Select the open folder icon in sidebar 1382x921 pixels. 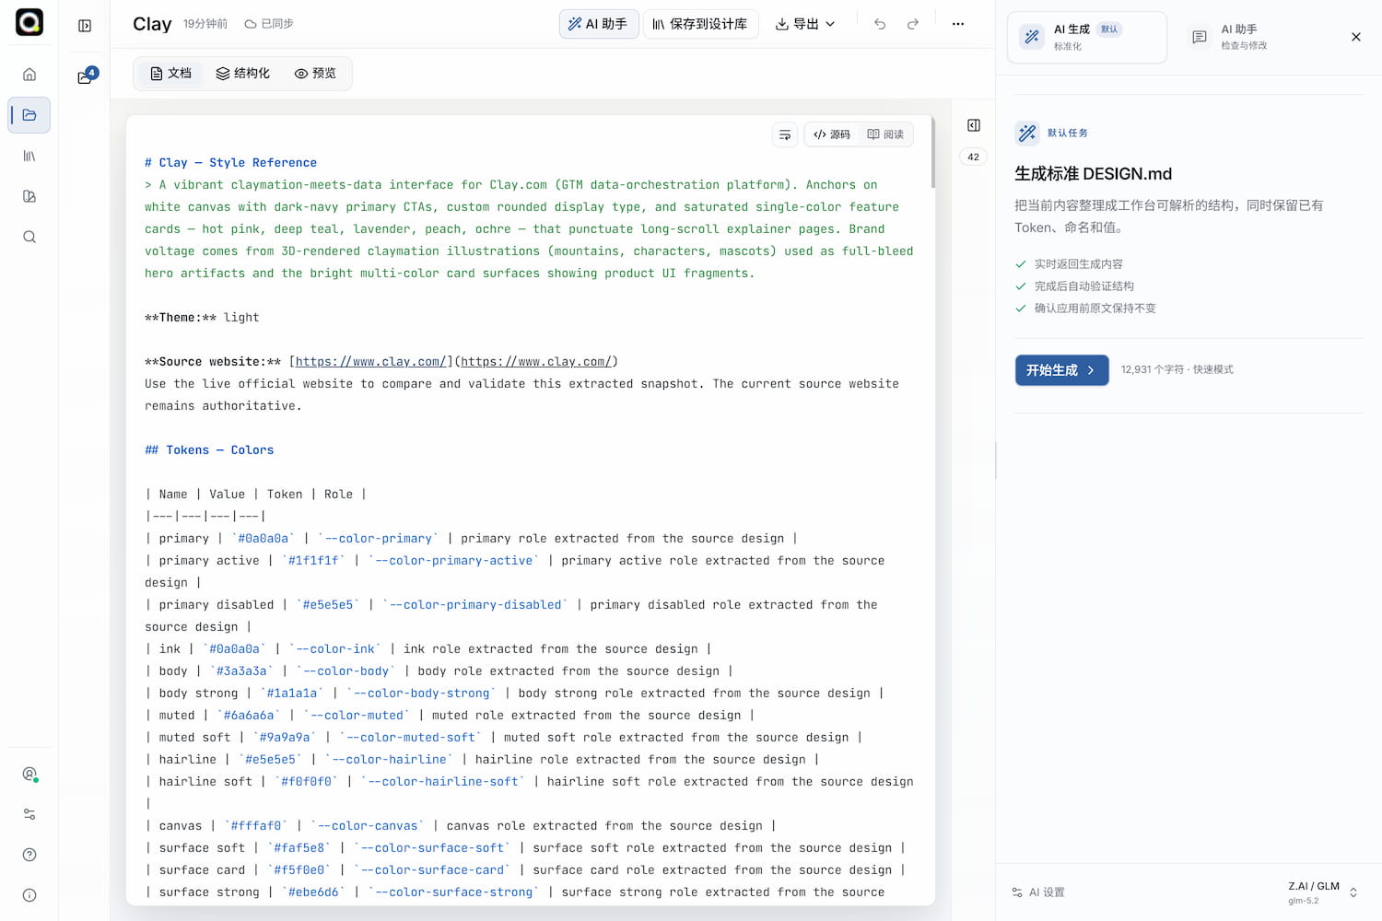click(29, 115)
